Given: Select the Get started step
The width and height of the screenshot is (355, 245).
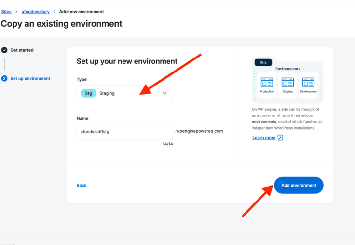Looking at the screenshot, I should coord(22,50).
